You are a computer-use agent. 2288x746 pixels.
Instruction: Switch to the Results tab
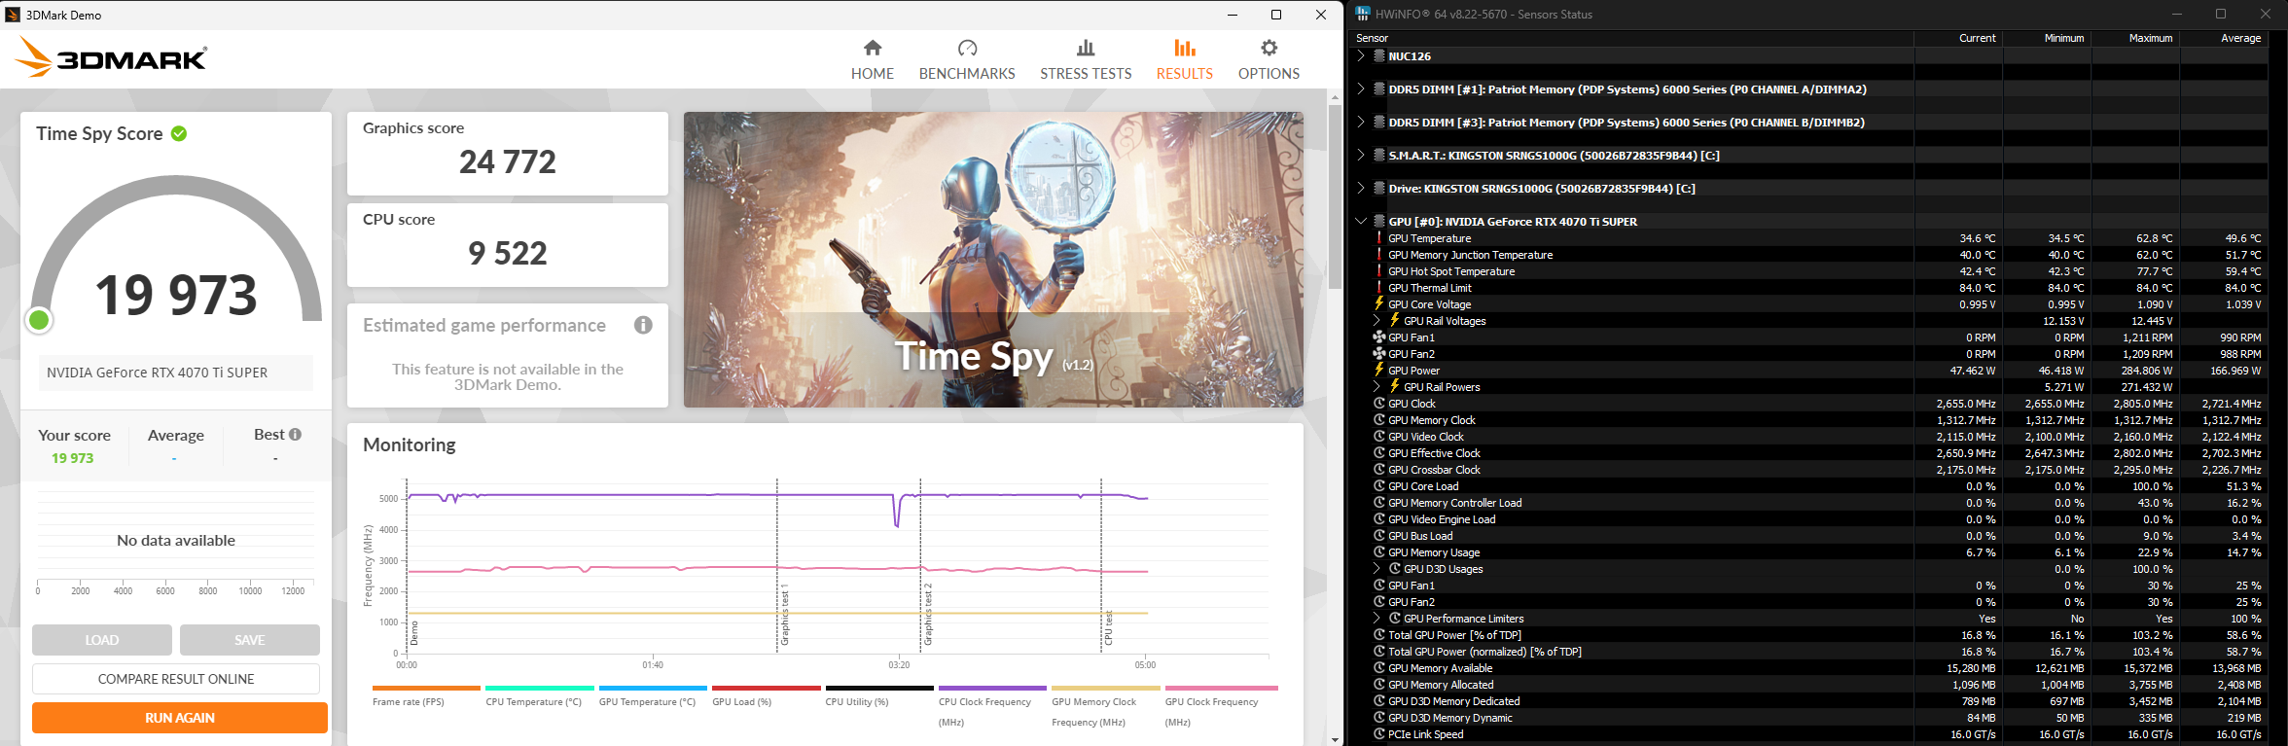point(1184,59)
